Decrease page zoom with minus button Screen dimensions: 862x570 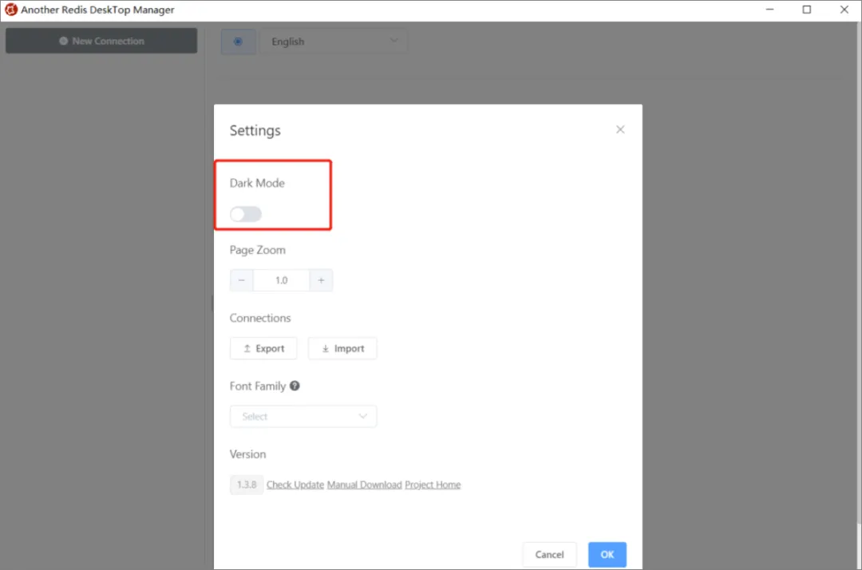tap(242, 280)
